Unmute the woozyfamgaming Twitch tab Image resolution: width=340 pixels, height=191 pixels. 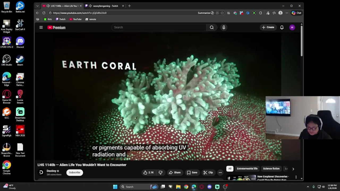click(90, 6)
